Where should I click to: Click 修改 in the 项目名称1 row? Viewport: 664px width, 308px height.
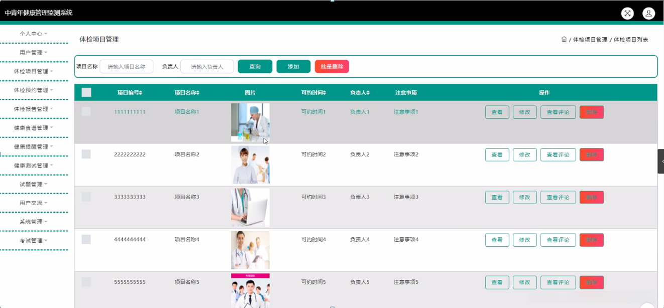tap(525, 112)
